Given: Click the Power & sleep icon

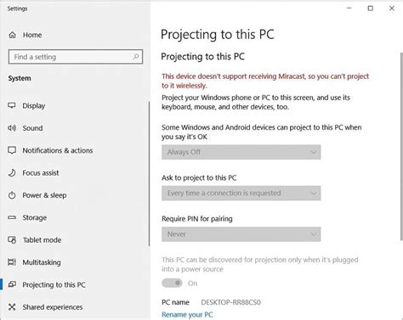Looking at the screenshot, I should click(x=12, y=195).
